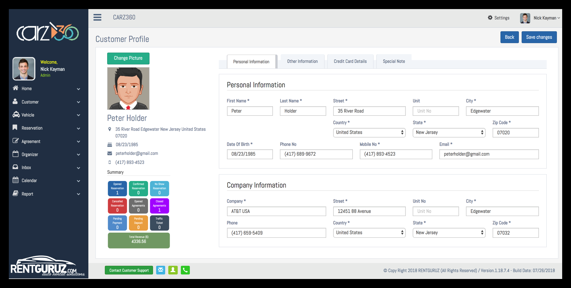The height and width of the screenshot is (288, 571).
Task: Expand the Reservation sidebar menu chevron
Action: pyautogui.click(x=78, y=128)
